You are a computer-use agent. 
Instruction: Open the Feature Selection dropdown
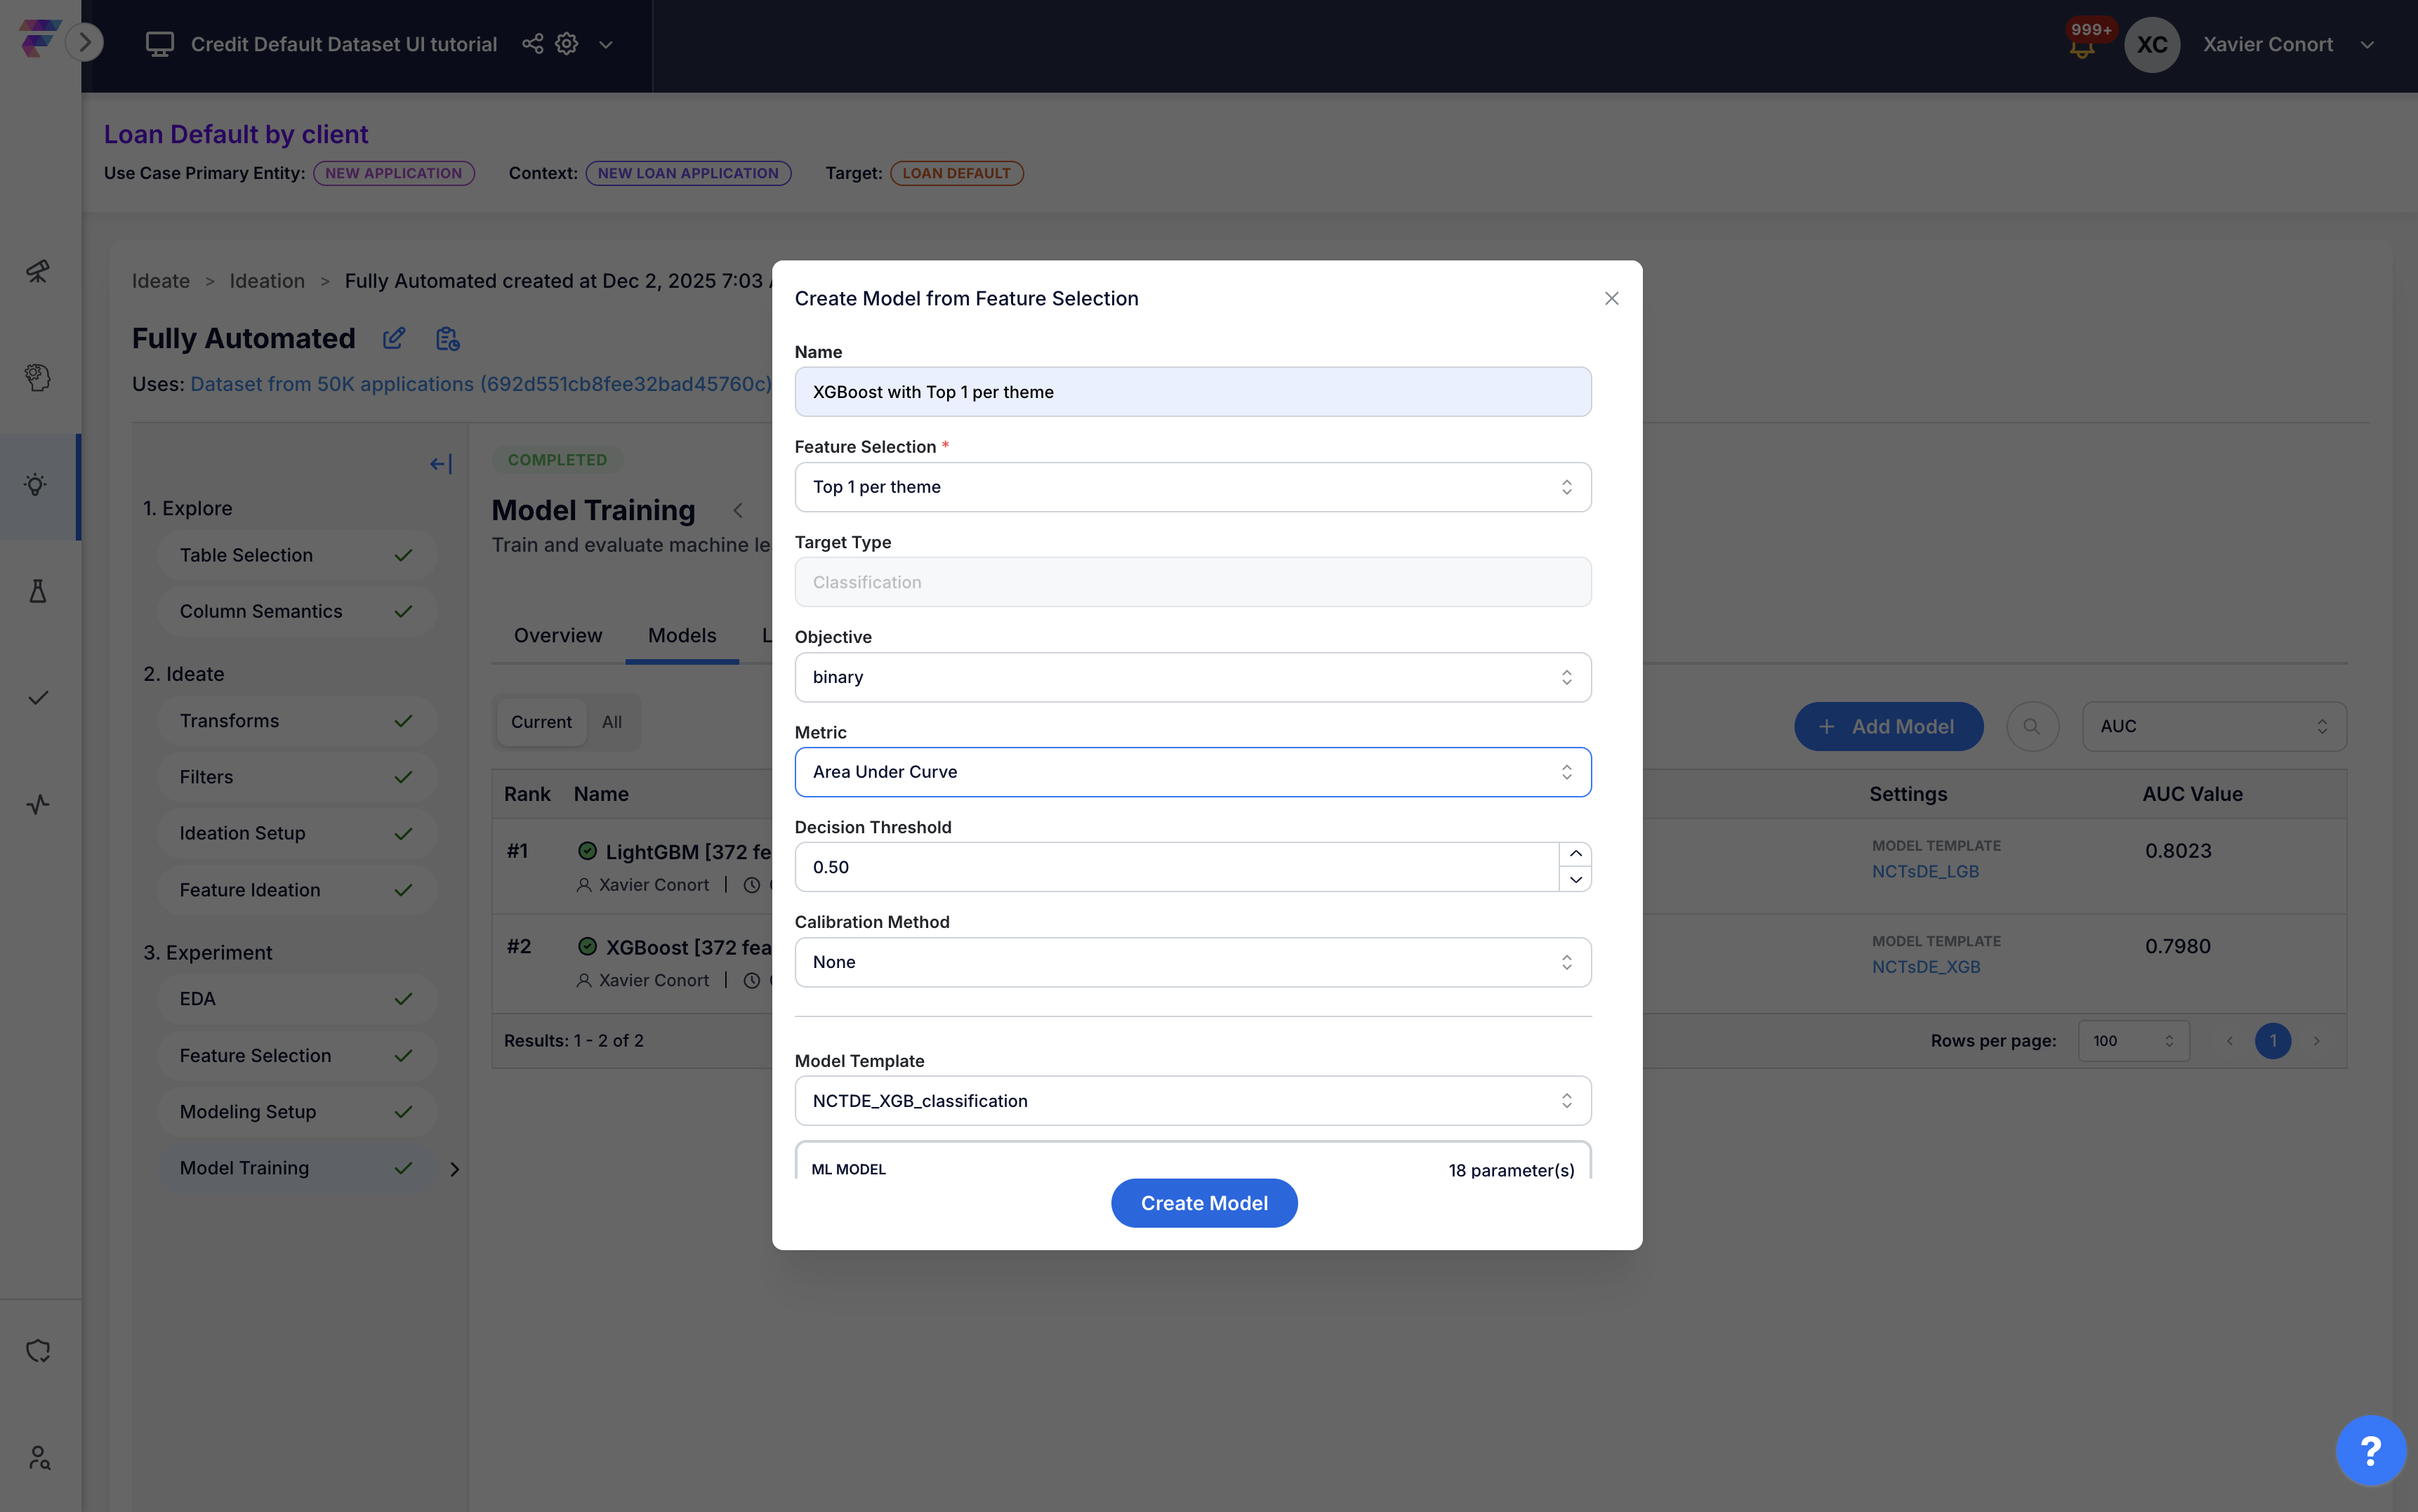pyautogui.click(x=1192, y=487)
